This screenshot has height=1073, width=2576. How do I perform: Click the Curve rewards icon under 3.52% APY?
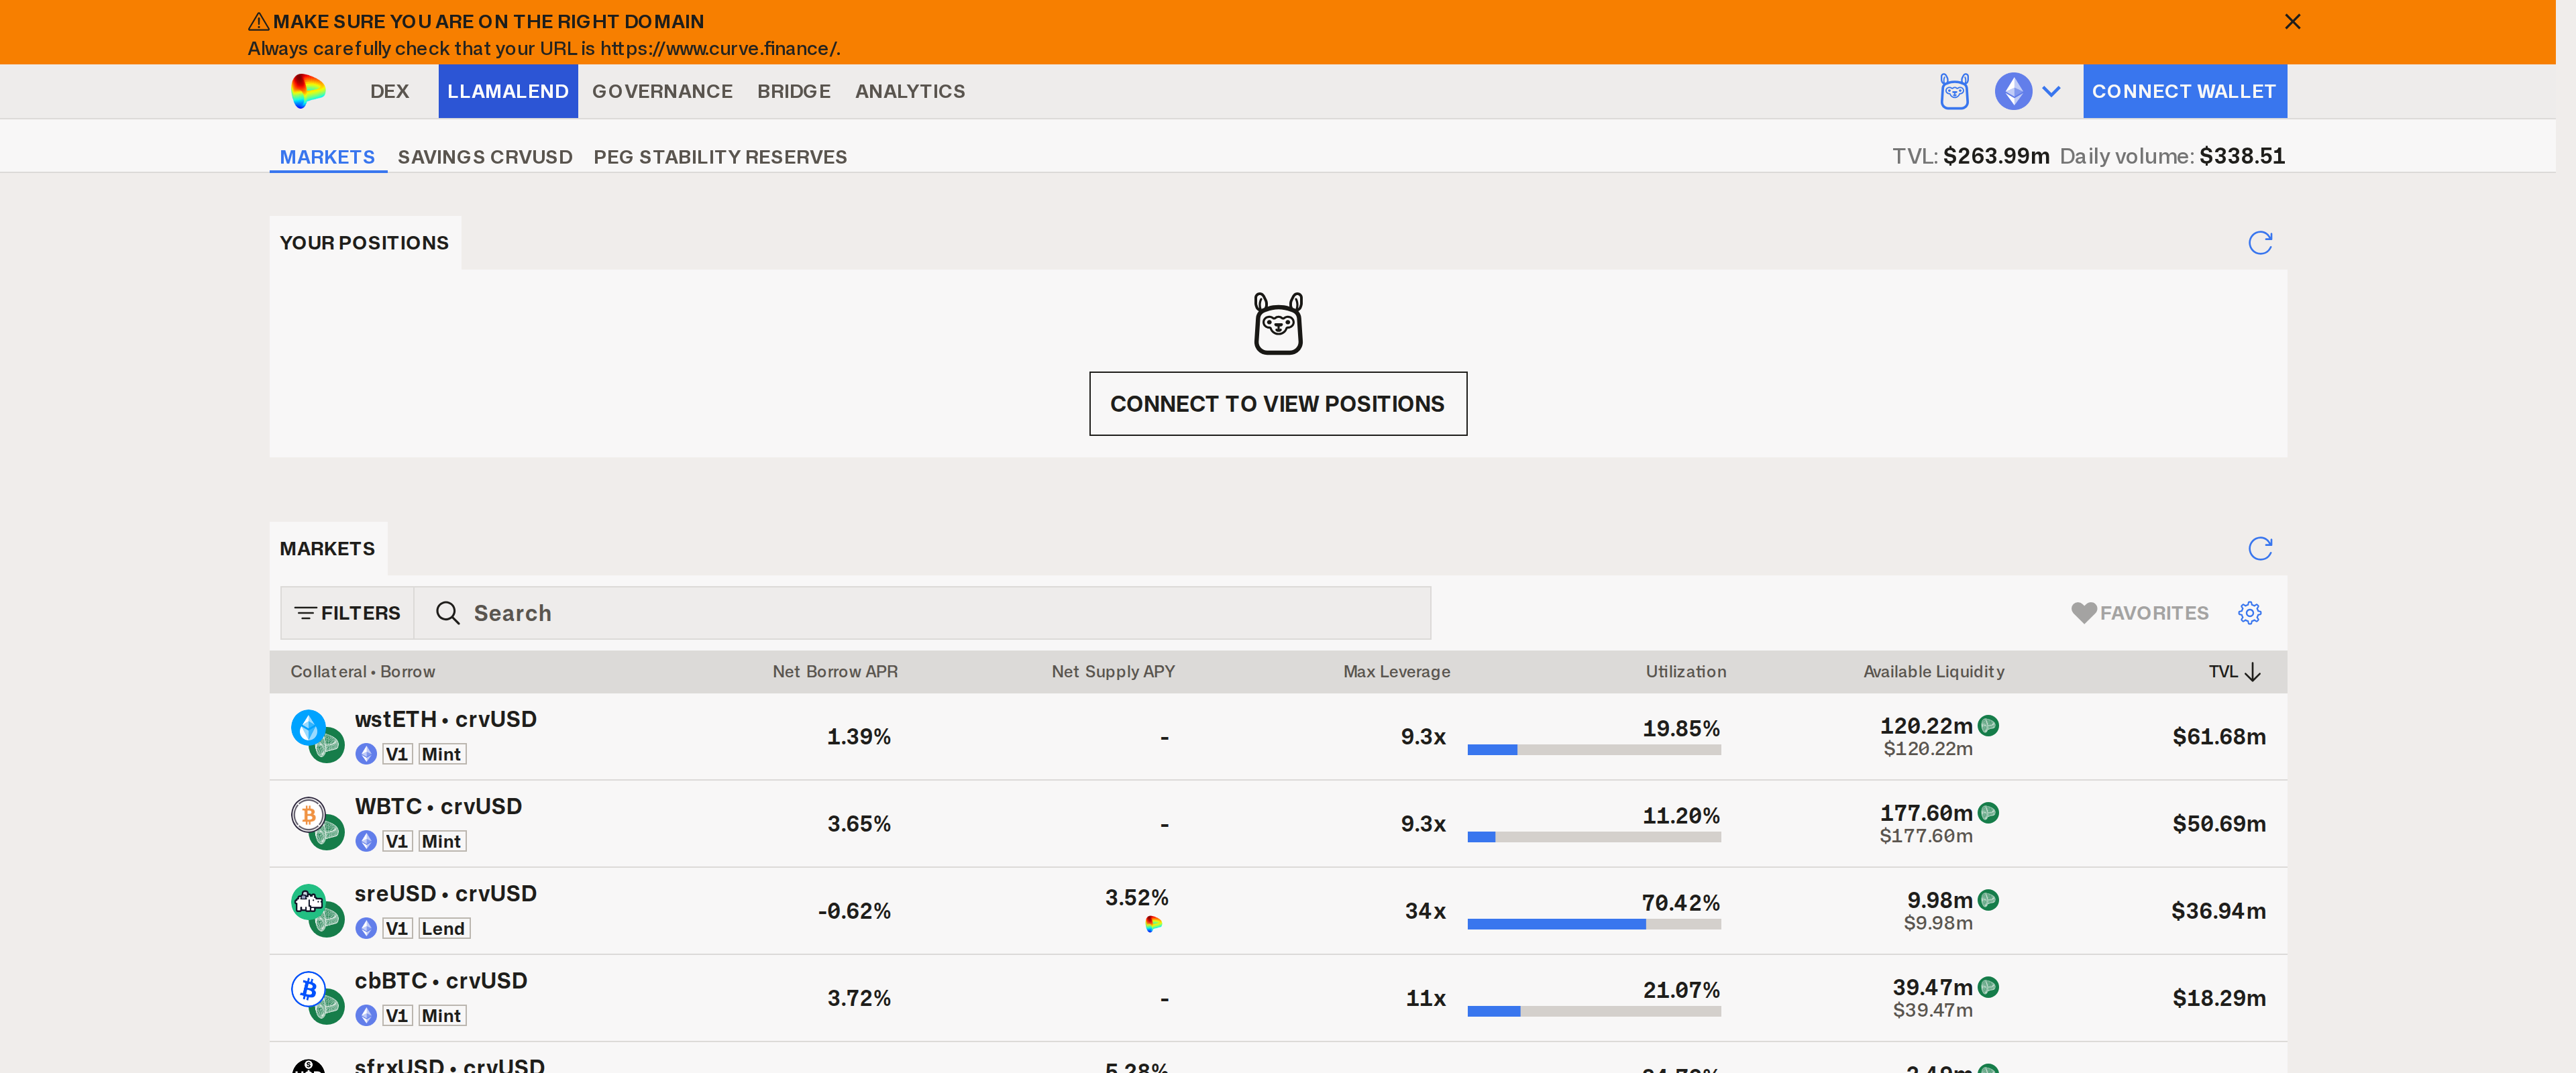tap(1154, 924)
